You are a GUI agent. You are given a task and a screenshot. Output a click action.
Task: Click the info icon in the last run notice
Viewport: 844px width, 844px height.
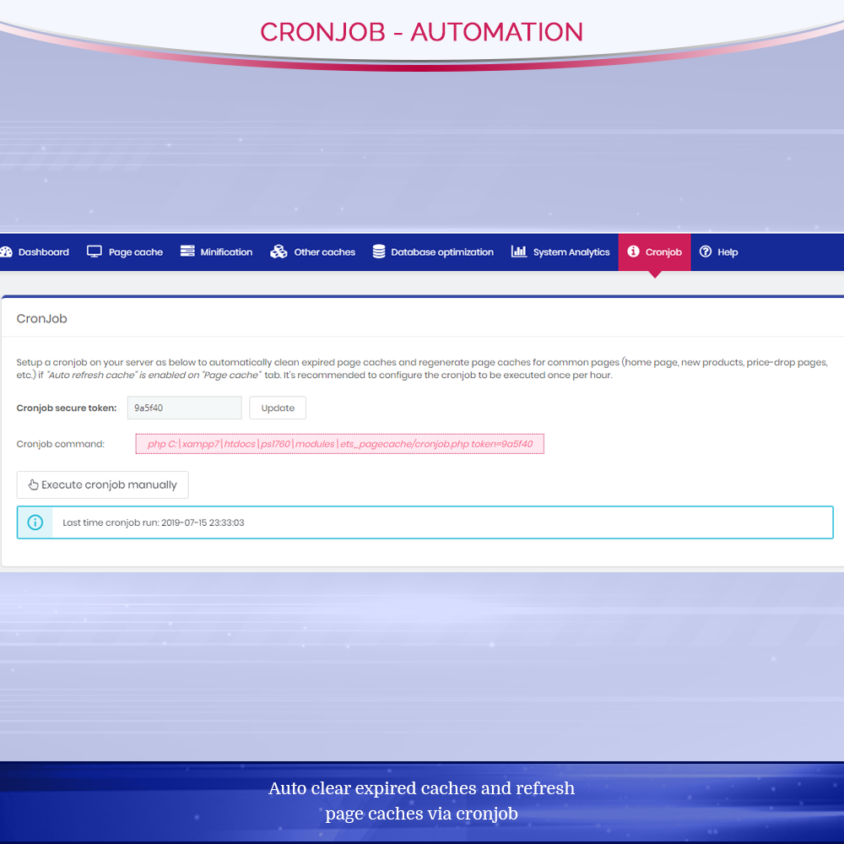coord(35,522)
